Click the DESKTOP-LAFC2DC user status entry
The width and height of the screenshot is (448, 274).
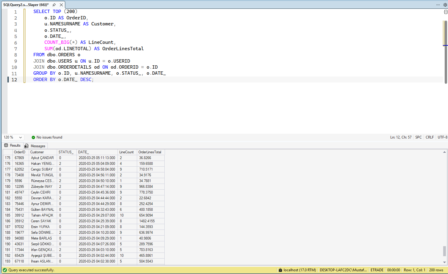point(343,270)
